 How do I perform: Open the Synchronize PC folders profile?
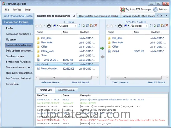click(18, 62)
